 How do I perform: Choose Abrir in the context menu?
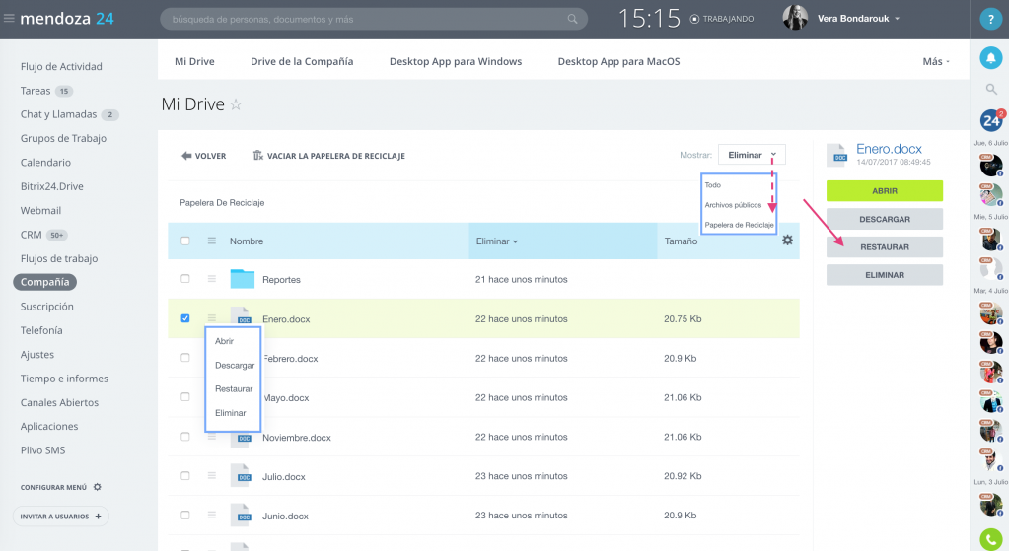tap(224, 341)
